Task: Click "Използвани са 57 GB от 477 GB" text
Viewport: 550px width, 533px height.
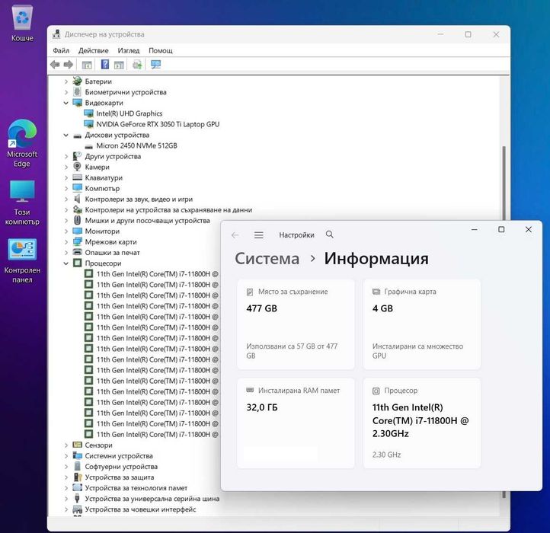Action: click(292, 351)
